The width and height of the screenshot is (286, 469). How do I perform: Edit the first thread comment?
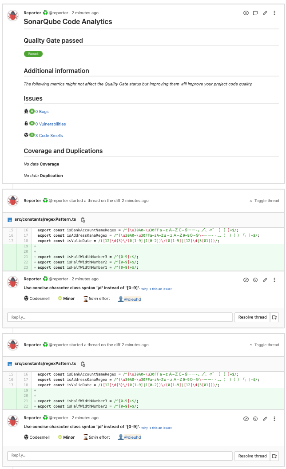coord(265,280)
